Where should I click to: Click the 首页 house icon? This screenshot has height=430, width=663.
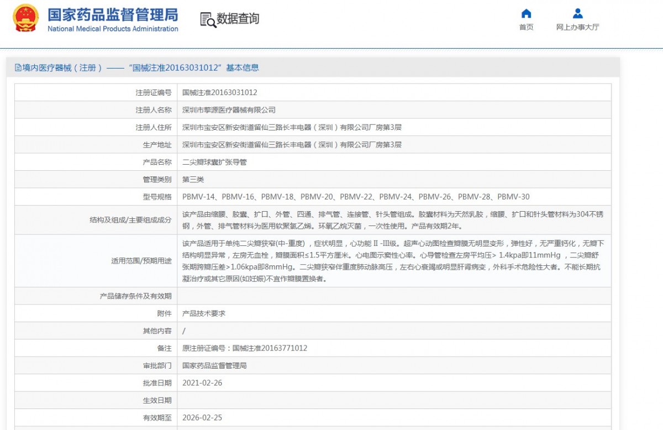tap(526, 13)
